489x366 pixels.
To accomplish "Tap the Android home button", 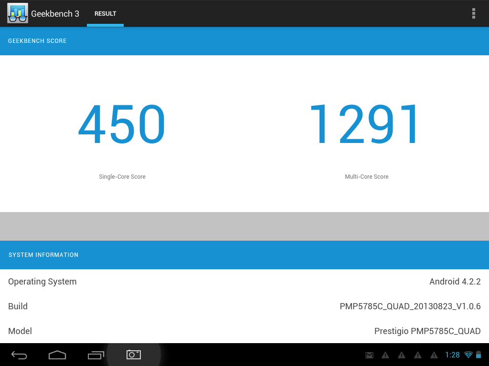I will point(57,355).
